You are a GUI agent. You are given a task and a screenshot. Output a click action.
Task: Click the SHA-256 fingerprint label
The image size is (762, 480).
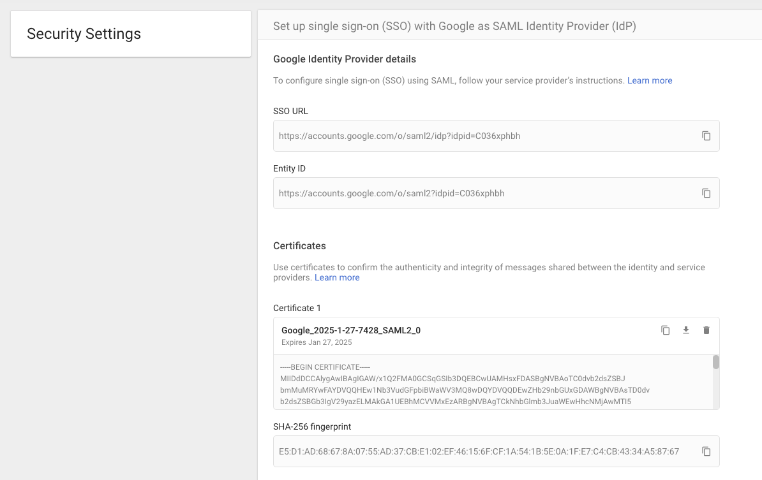point(312,426)
